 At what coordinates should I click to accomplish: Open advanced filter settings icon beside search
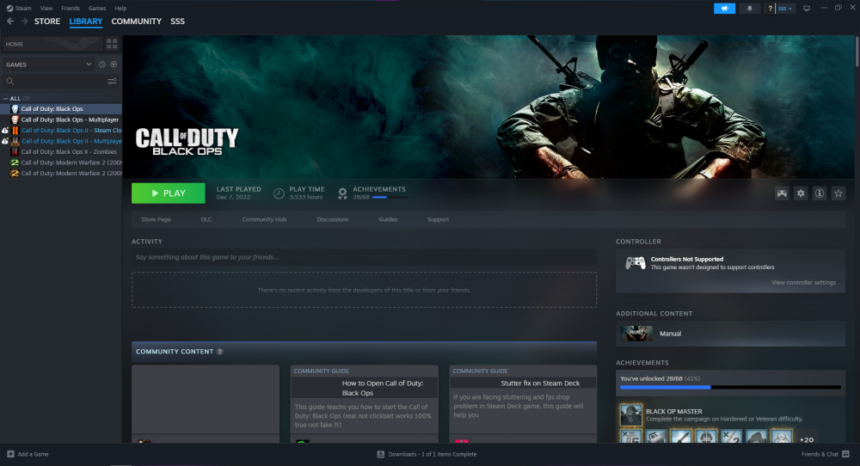point(112,82)
